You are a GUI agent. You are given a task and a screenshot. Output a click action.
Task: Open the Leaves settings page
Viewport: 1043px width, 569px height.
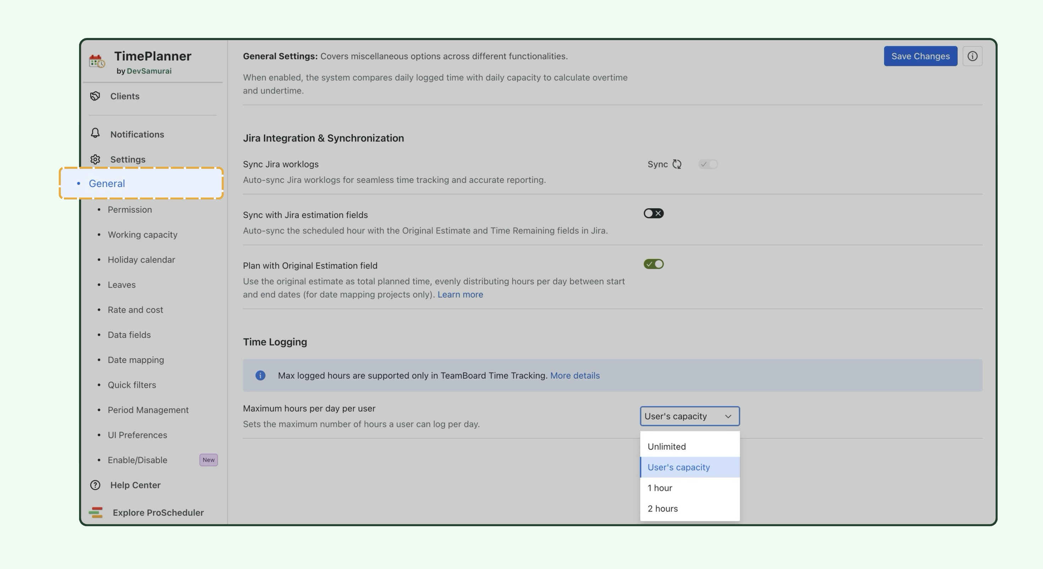[x=121, y=285]
